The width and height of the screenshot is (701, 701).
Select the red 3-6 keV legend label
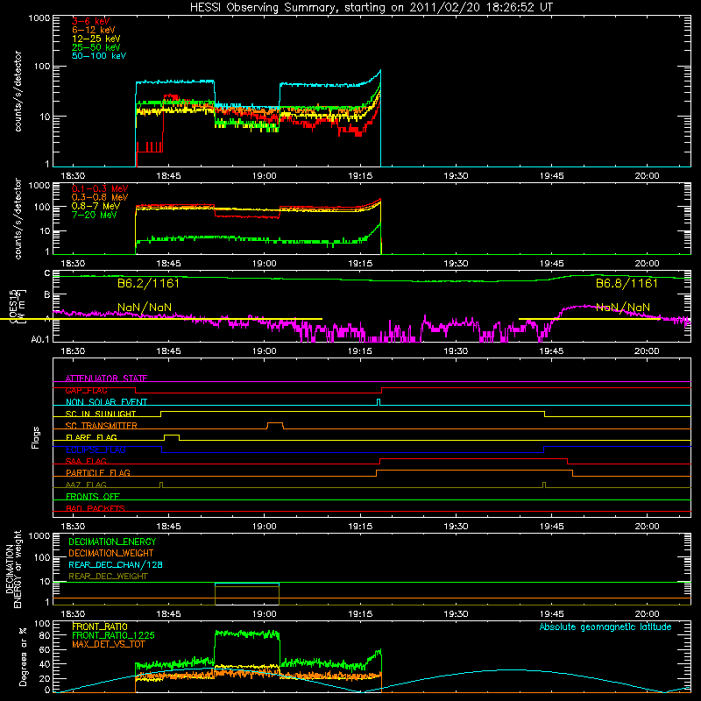pyautogui.click(x=90, y=21)
